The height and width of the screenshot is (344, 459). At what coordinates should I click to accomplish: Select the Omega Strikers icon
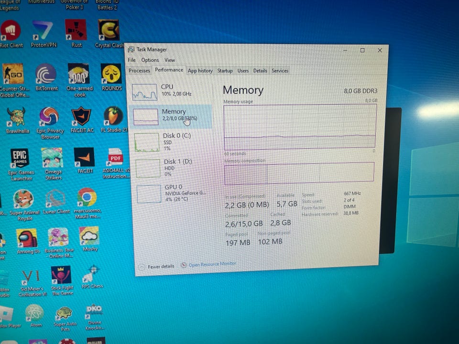tap(53, 164)
